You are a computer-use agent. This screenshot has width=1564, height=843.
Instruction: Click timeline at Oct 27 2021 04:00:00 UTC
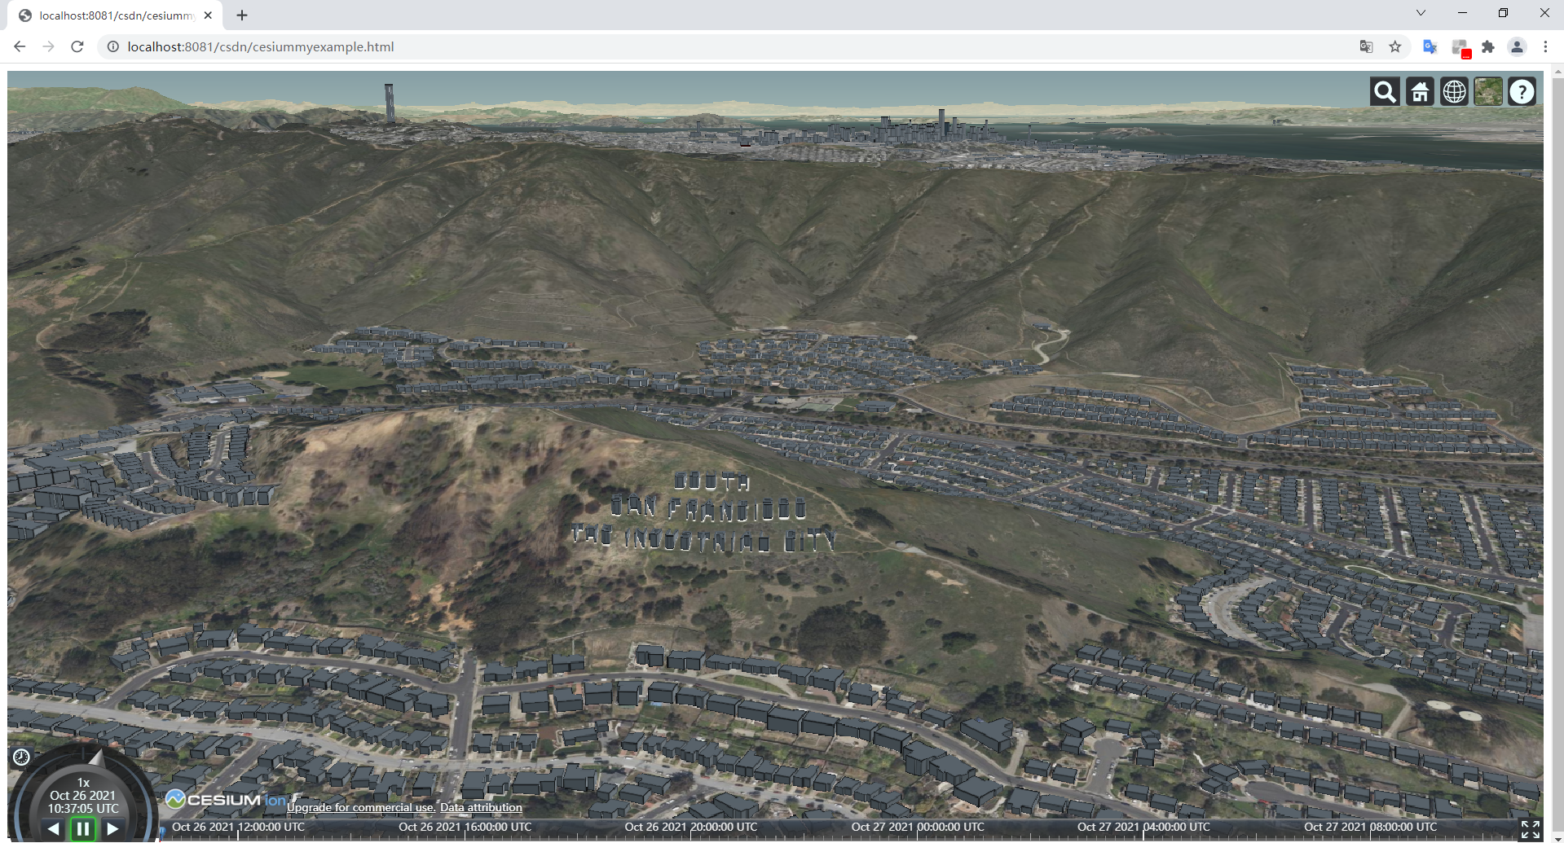(x=1143, y=828)
